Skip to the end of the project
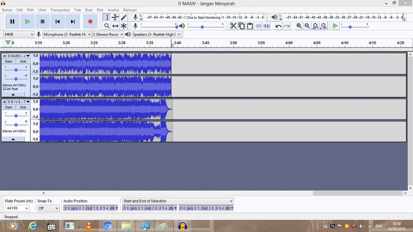This screenshot has width=413, height=232. coord(73,22)
